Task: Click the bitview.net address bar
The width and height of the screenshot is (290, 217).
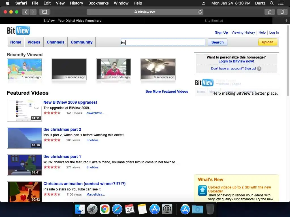Action: tap(145, 12)
